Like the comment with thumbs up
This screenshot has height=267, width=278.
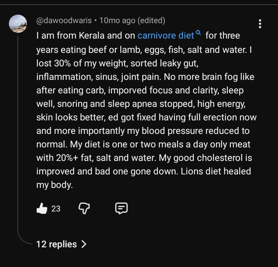pyautogui.click(x=41, y=209)
